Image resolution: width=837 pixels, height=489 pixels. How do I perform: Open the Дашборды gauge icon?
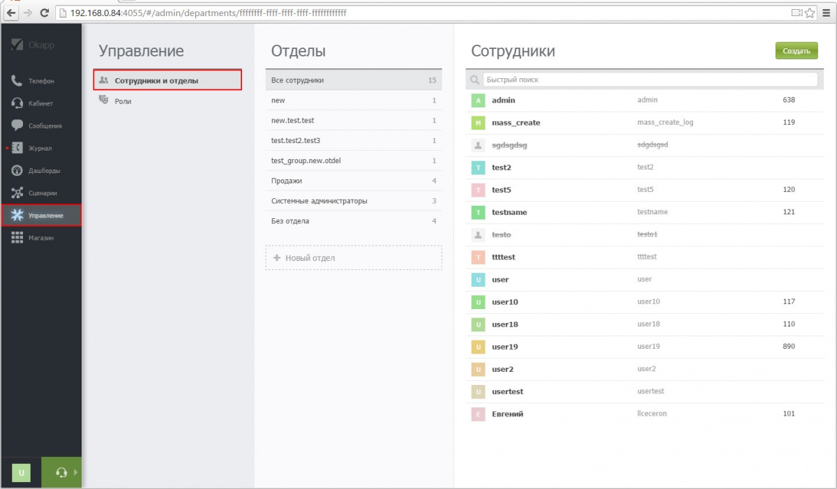tap(17, 171)
